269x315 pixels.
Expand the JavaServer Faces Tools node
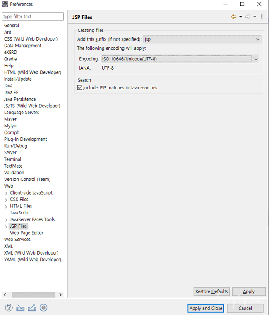click(x=6, y=220)
